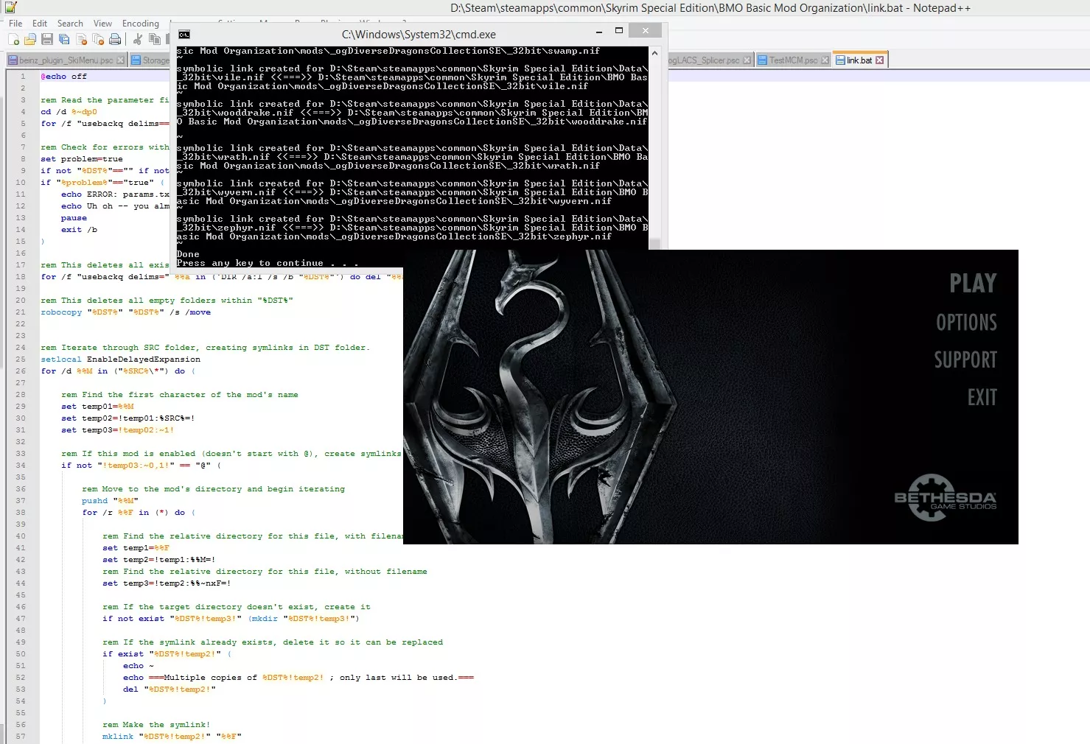Screen dimensions: 1090x744
Task: Click the Close document toolbar icon
Action: click(x=81, y=40)
